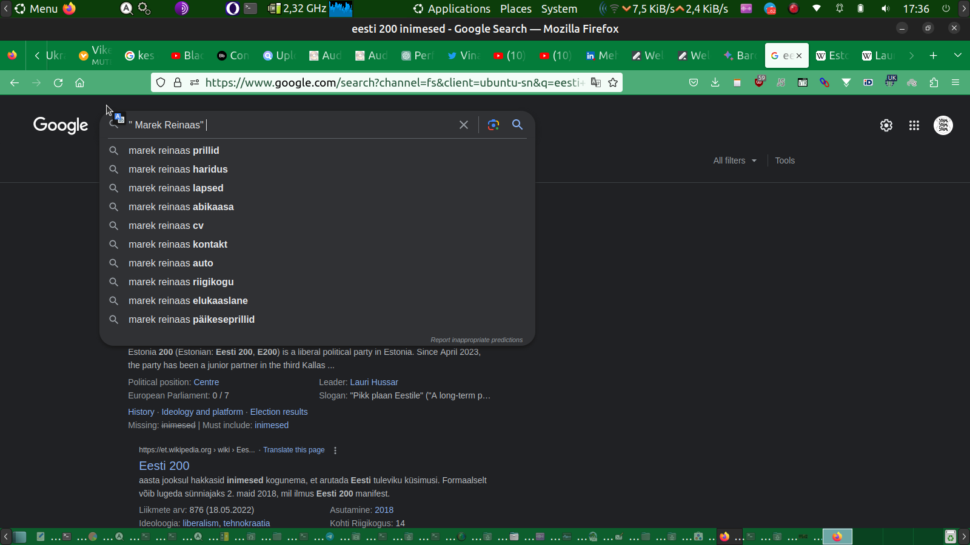The image size is (970, 545).
Task: Open Google quick settings gear
Action: point(886,125)
